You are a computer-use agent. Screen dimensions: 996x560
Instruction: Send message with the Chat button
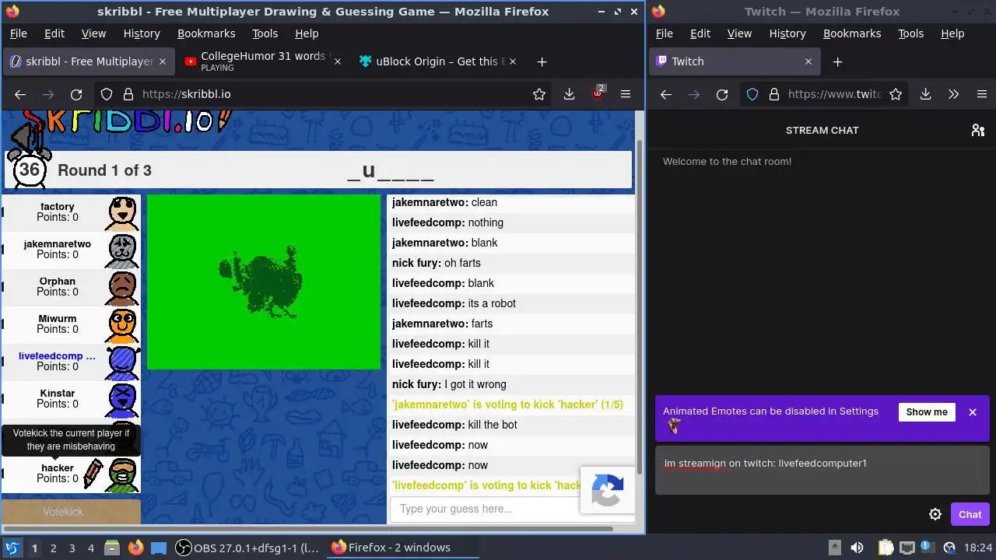[970, 514]
